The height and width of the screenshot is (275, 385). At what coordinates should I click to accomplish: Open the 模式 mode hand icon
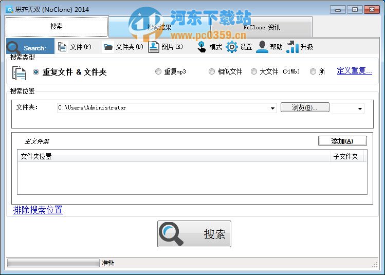(201, 47)
